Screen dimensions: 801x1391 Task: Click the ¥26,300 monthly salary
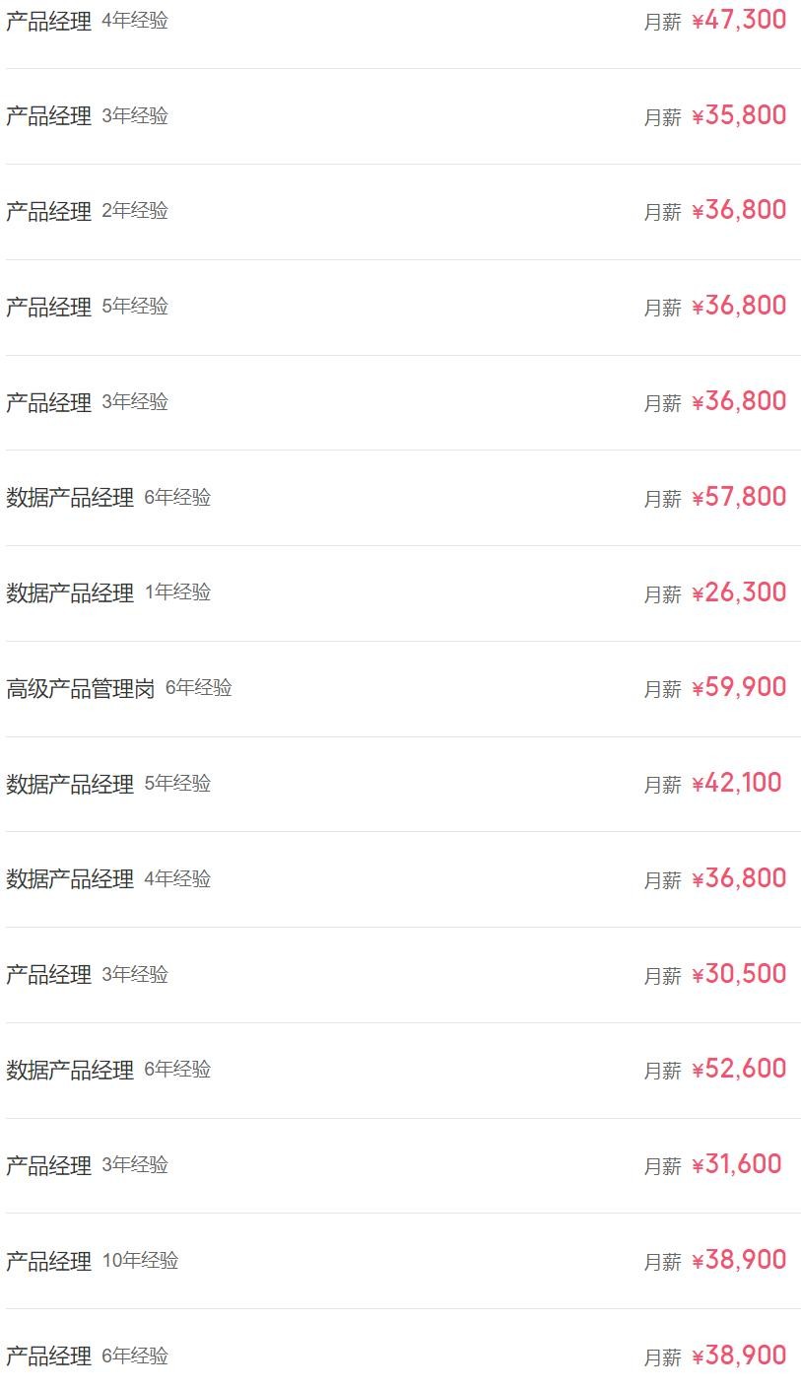(x=739, y=592)
